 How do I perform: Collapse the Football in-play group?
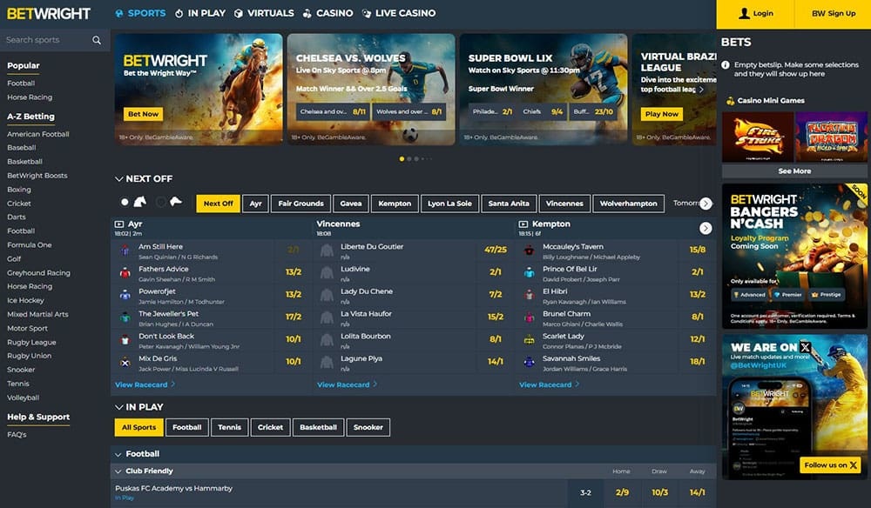pyautogui.click(x=118, y=454)
